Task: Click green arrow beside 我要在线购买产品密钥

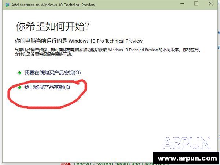Action: [19, 73]
